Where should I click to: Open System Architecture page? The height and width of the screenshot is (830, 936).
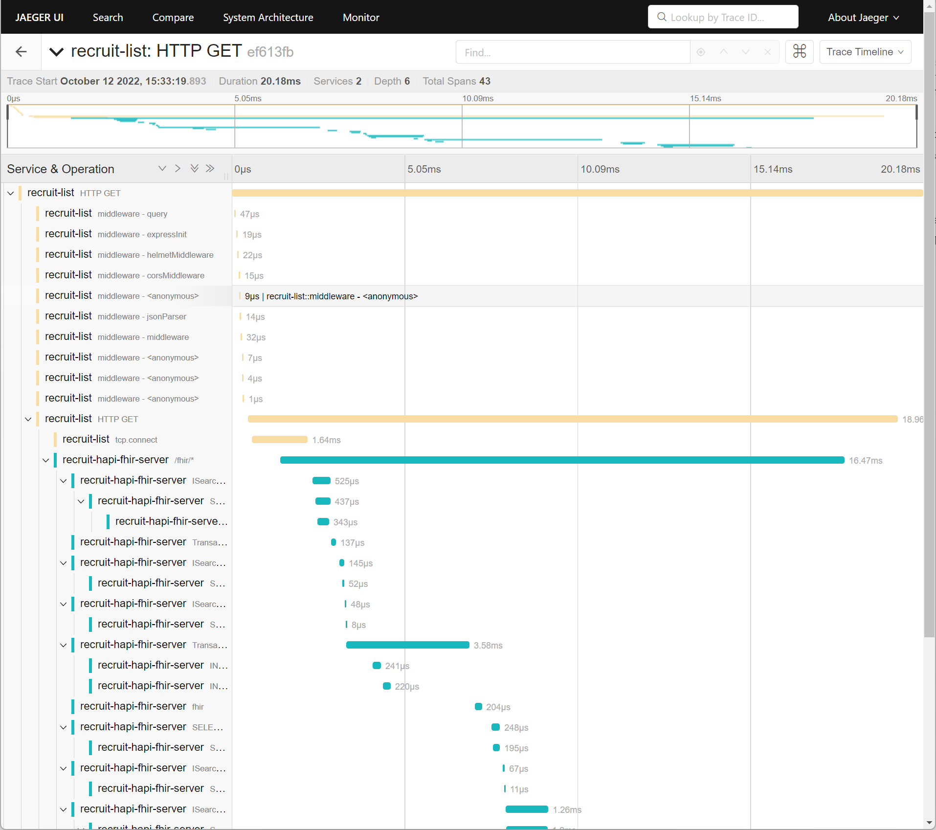point(268,18)
